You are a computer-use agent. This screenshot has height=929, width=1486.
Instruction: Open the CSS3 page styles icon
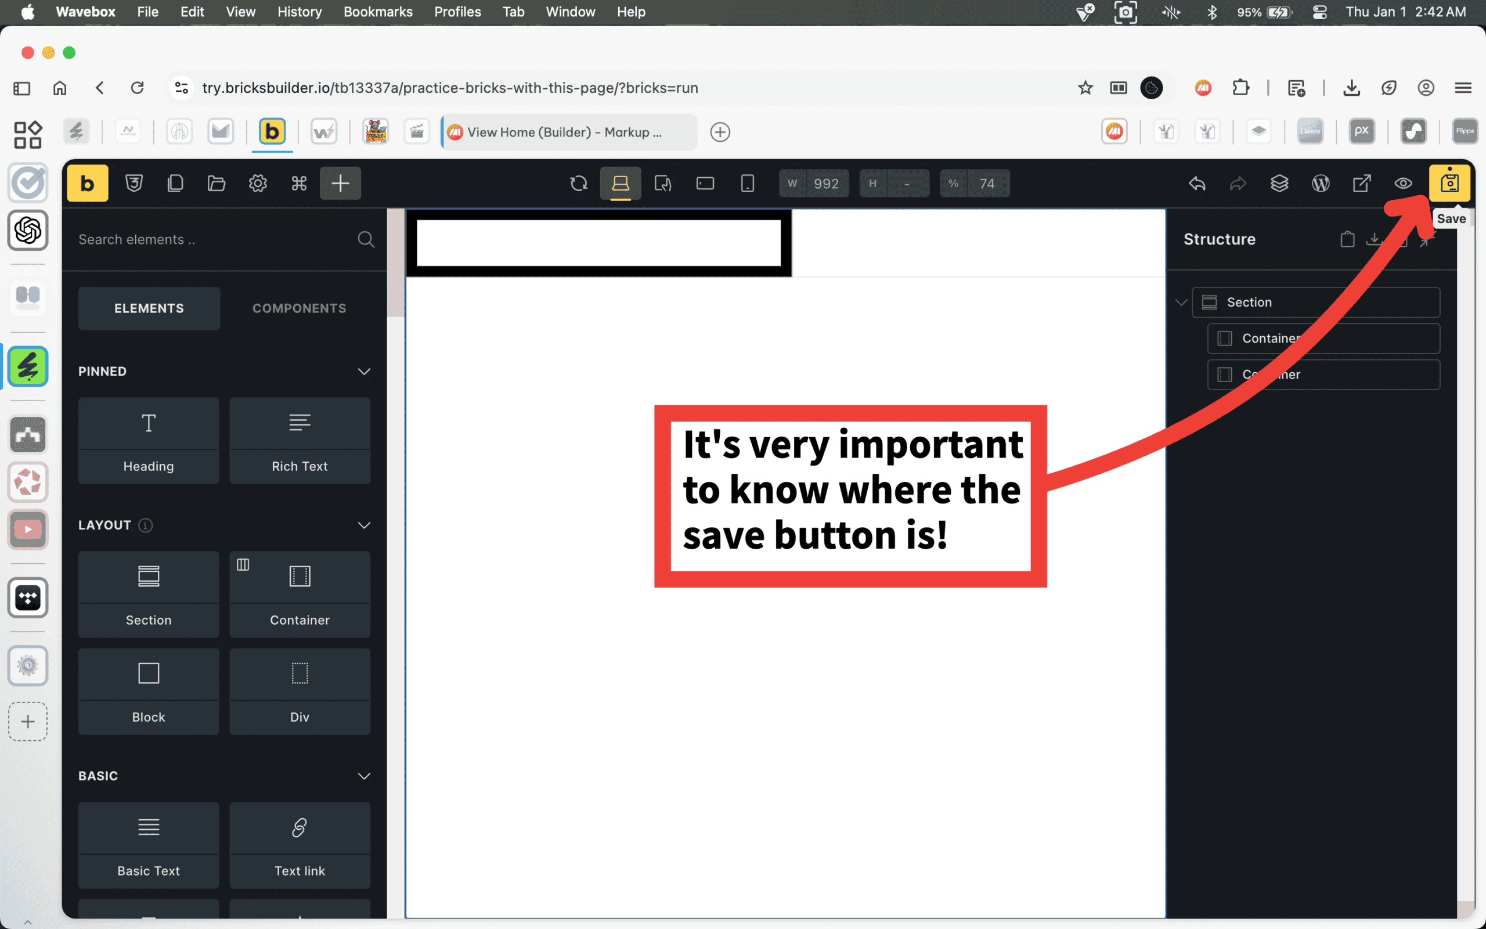click(134, 183)
